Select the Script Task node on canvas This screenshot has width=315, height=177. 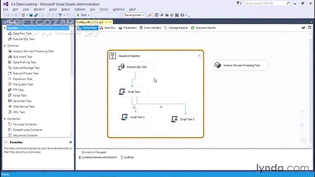point(132,92)
